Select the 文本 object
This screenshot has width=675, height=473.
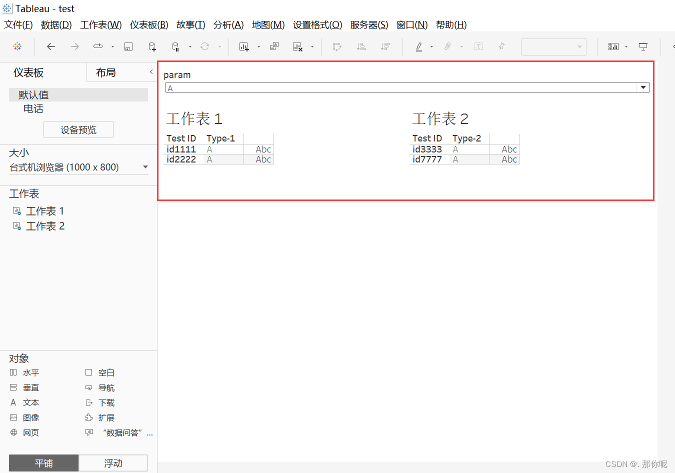tap(24, 402)
